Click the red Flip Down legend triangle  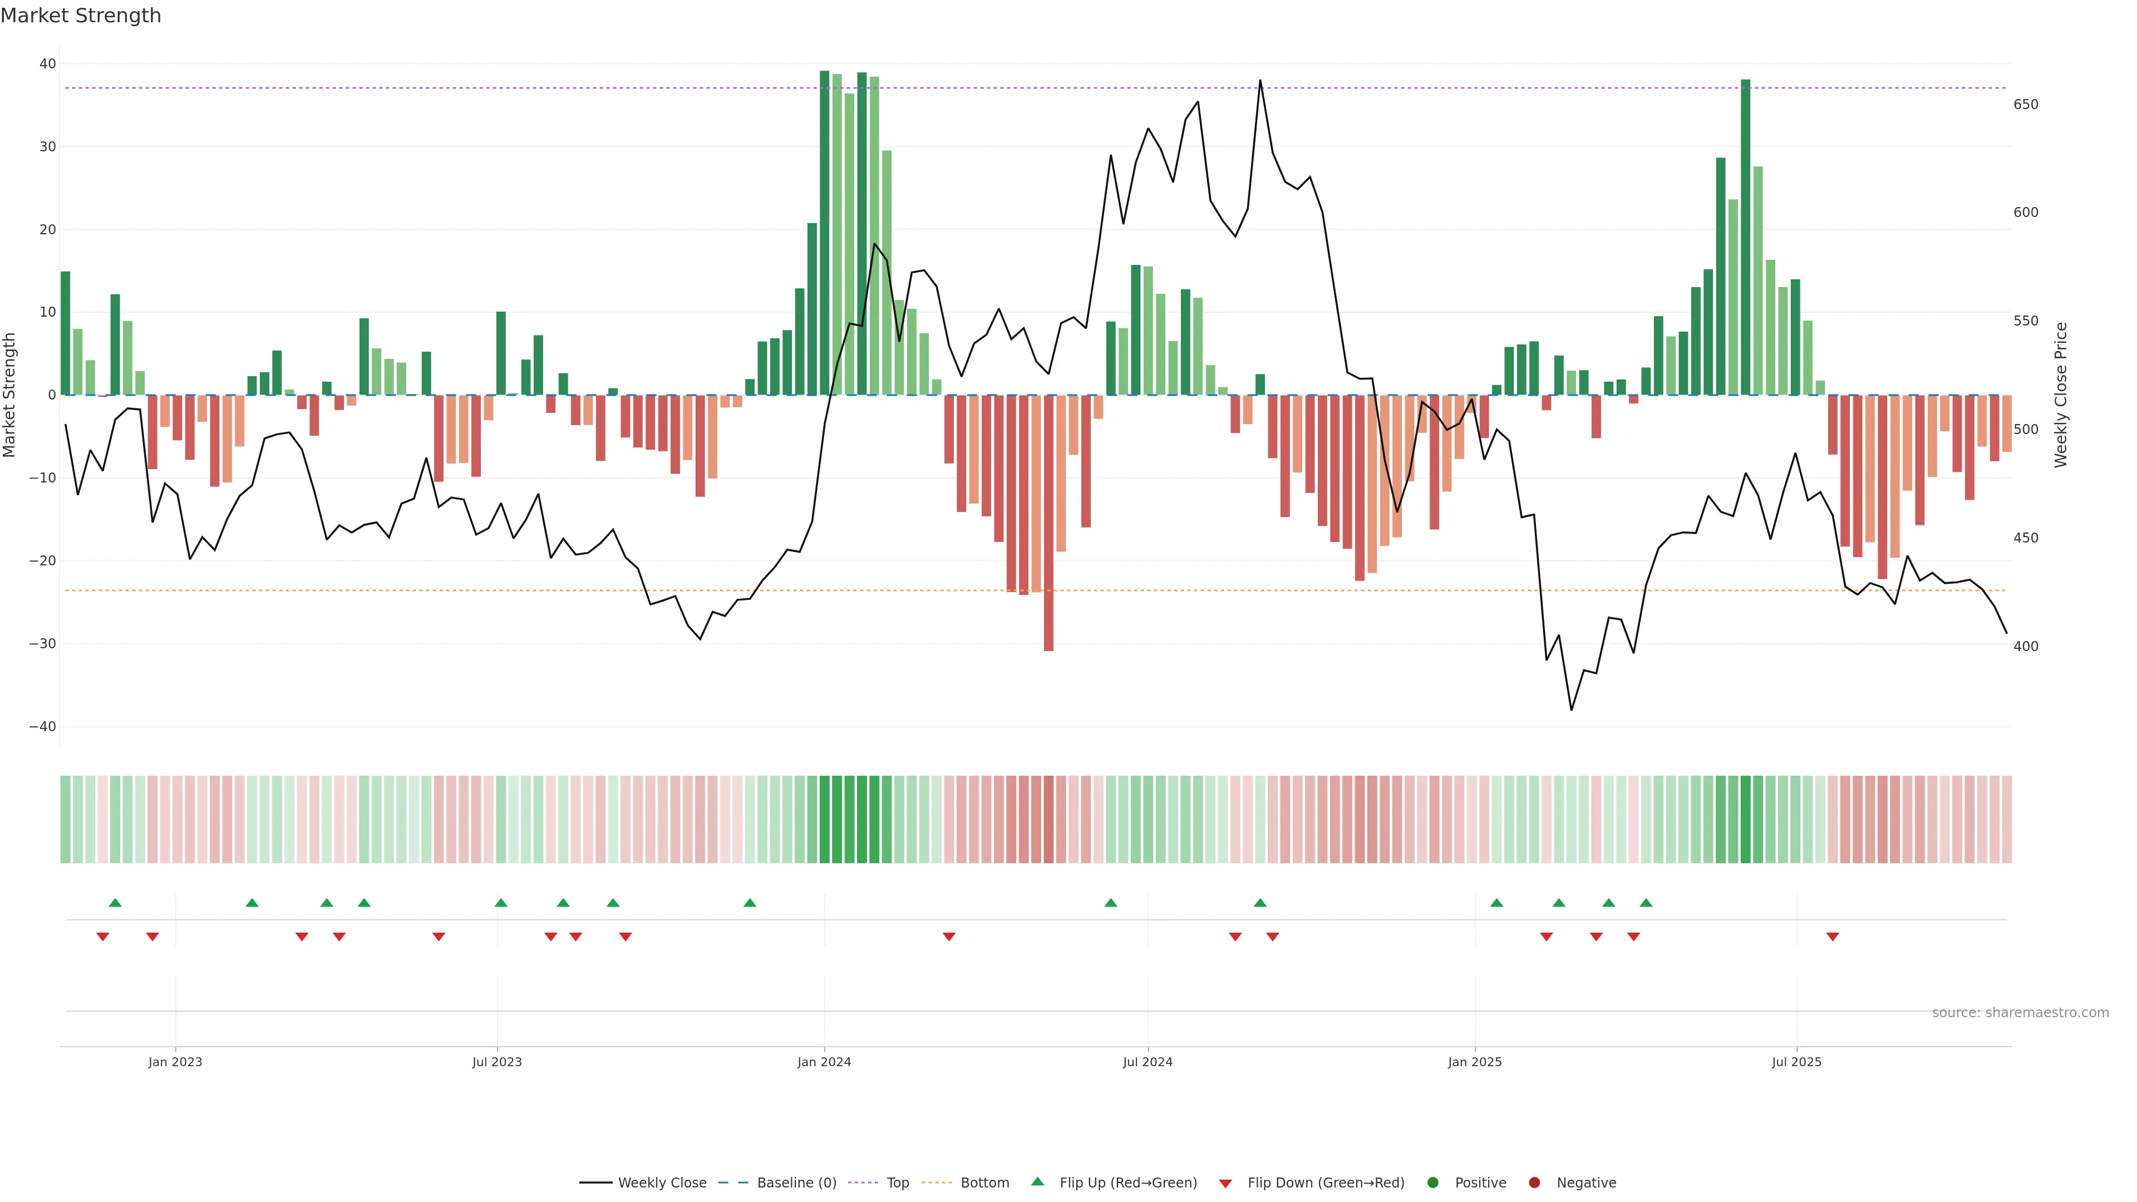[x=1225, y=1183]
